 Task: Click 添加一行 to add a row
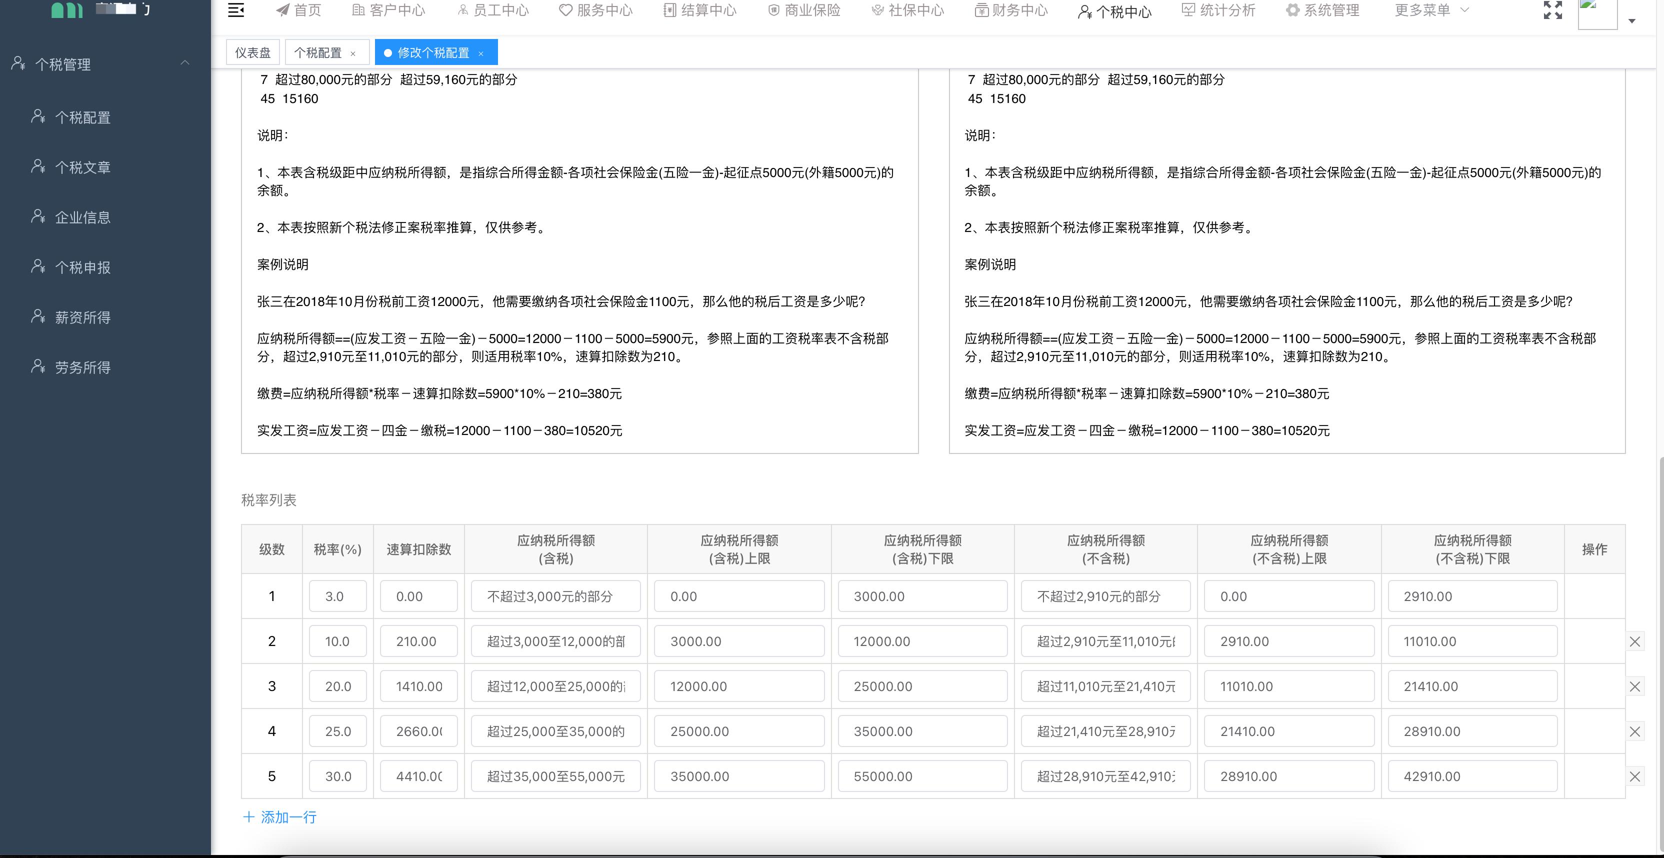click(x=278, y=816)
